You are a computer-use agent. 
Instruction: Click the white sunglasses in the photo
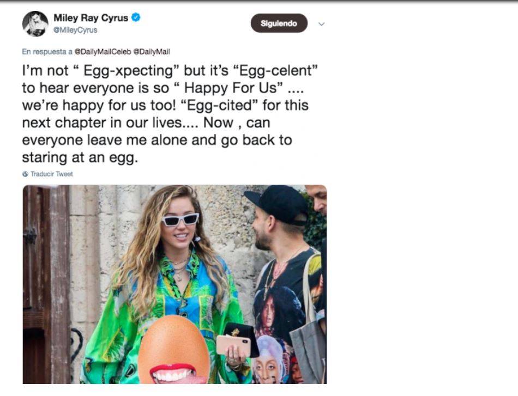(180, 220)
